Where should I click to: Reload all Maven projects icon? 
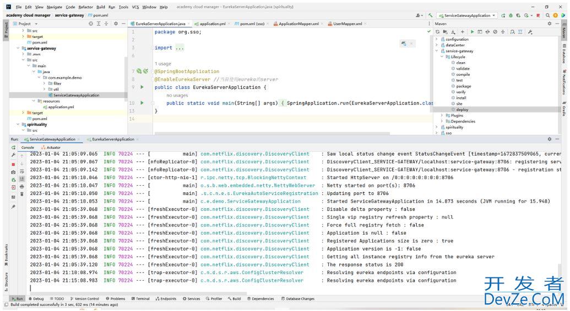(437, 32)
